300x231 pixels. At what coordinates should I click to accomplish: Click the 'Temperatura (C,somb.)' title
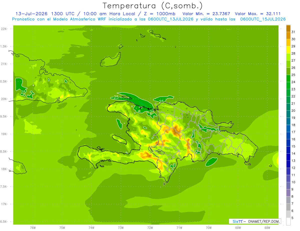coord(153,5)
